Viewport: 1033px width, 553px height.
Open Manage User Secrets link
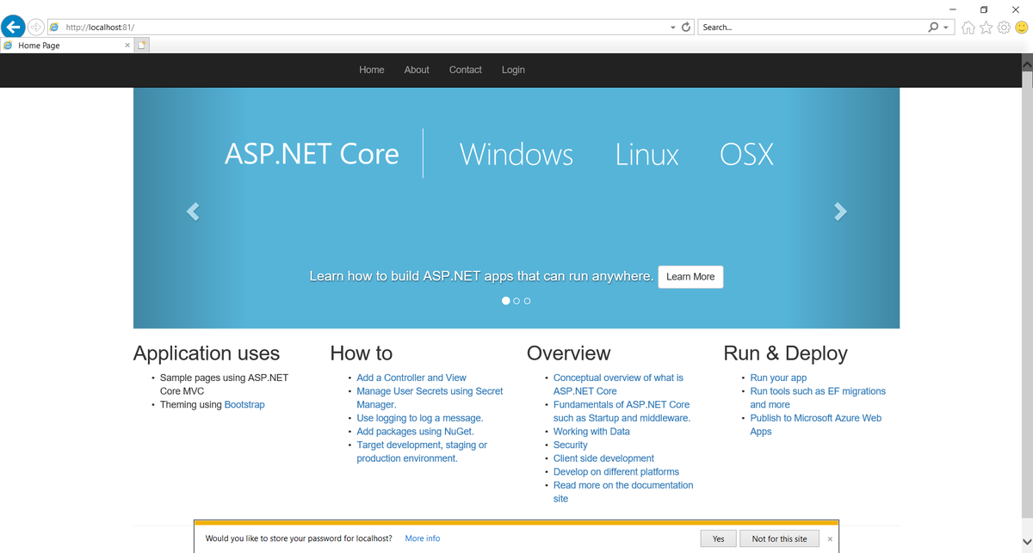tap(430, 397)
